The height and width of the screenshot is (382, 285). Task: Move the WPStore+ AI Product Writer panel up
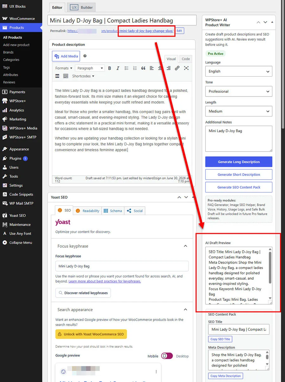pos(258,22)
